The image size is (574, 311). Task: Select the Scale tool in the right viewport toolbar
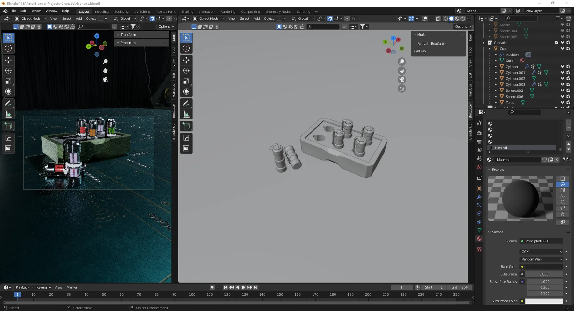pyautogui.click(x=186, y=81)
